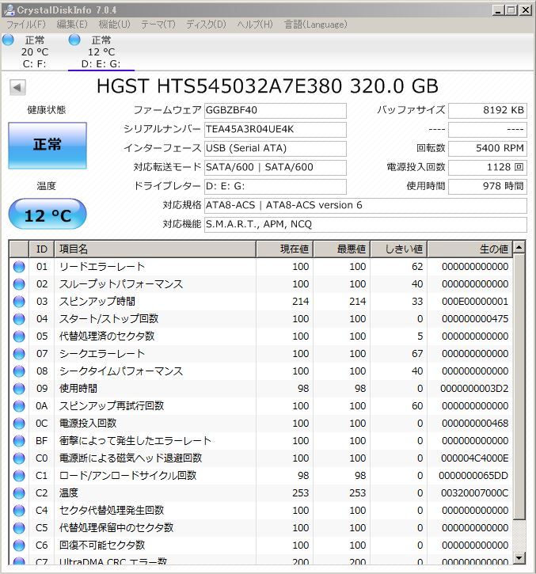The image size is (536, 574).
Task: Click the status icon for 温度 attribute row
Action: pos(18,493)
